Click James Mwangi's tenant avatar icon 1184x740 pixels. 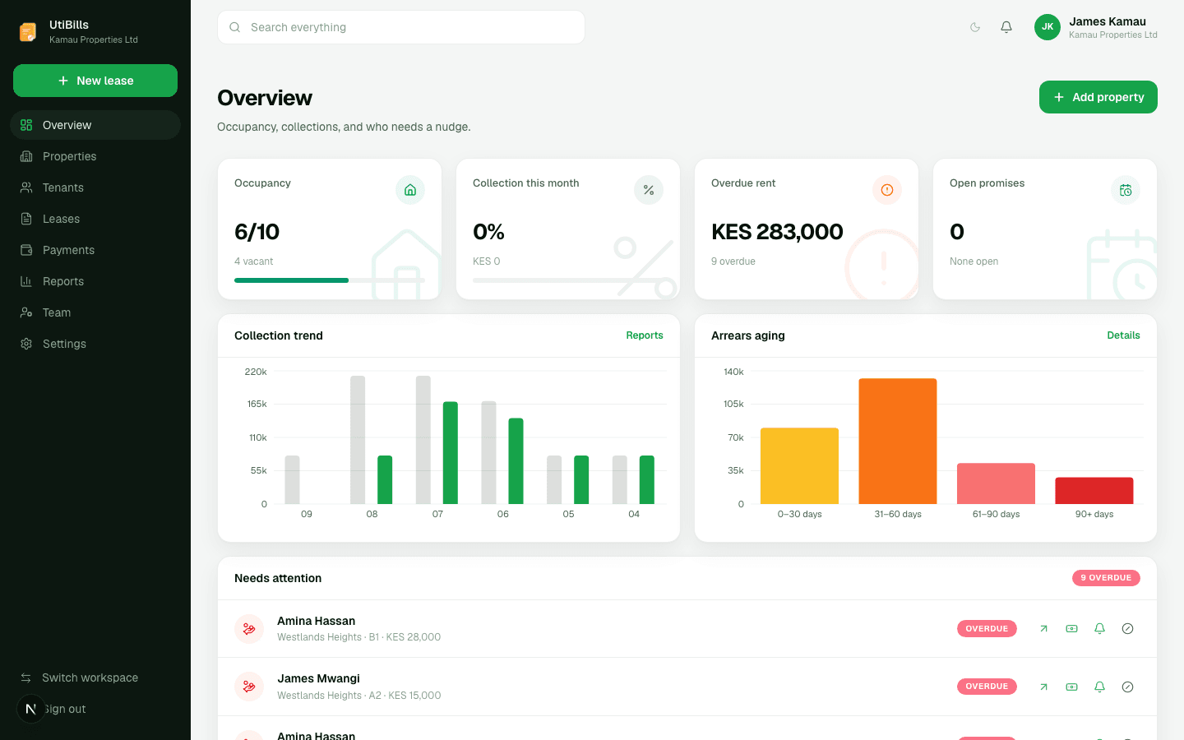coord(249,687)
